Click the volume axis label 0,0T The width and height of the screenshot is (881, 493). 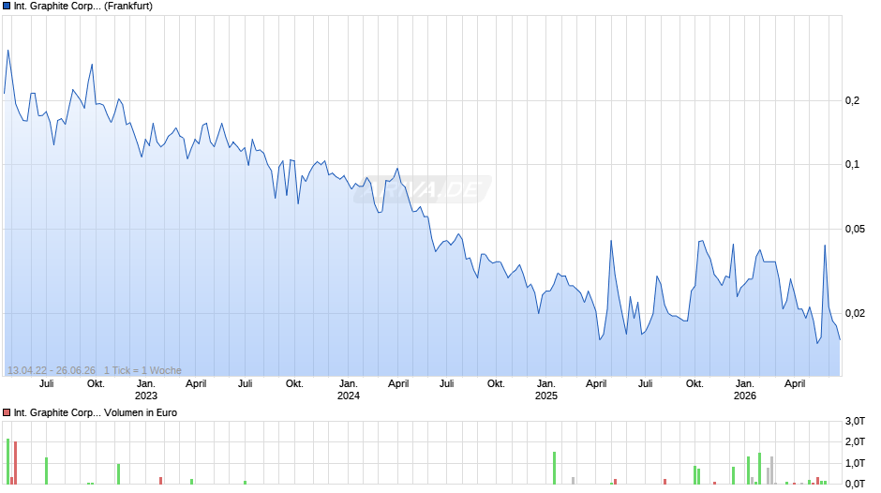click(855, 484)
